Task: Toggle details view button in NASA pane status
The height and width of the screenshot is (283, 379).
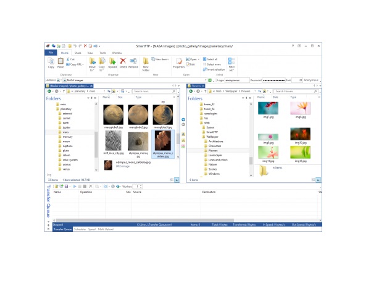Action: click(172, 180)
